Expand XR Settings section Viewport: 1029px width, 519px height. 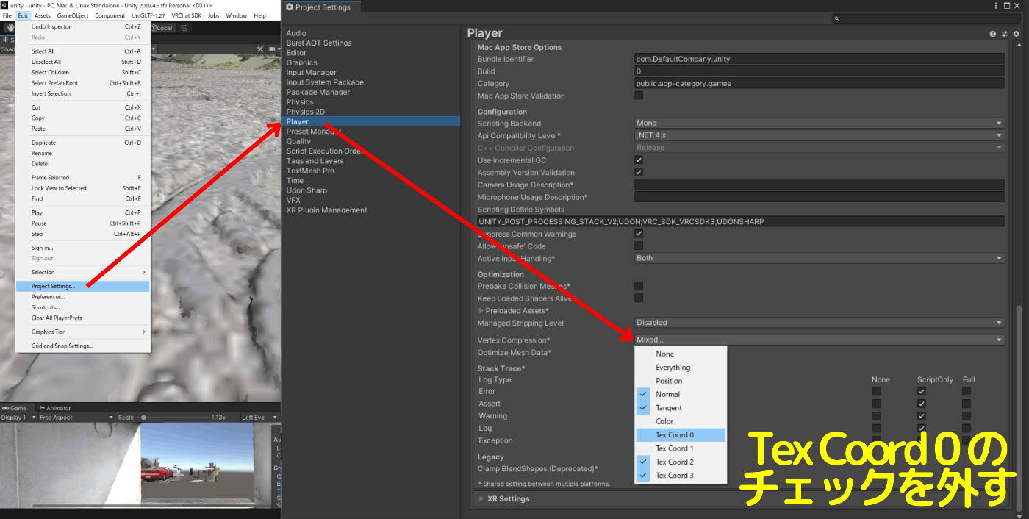(481, 498)
